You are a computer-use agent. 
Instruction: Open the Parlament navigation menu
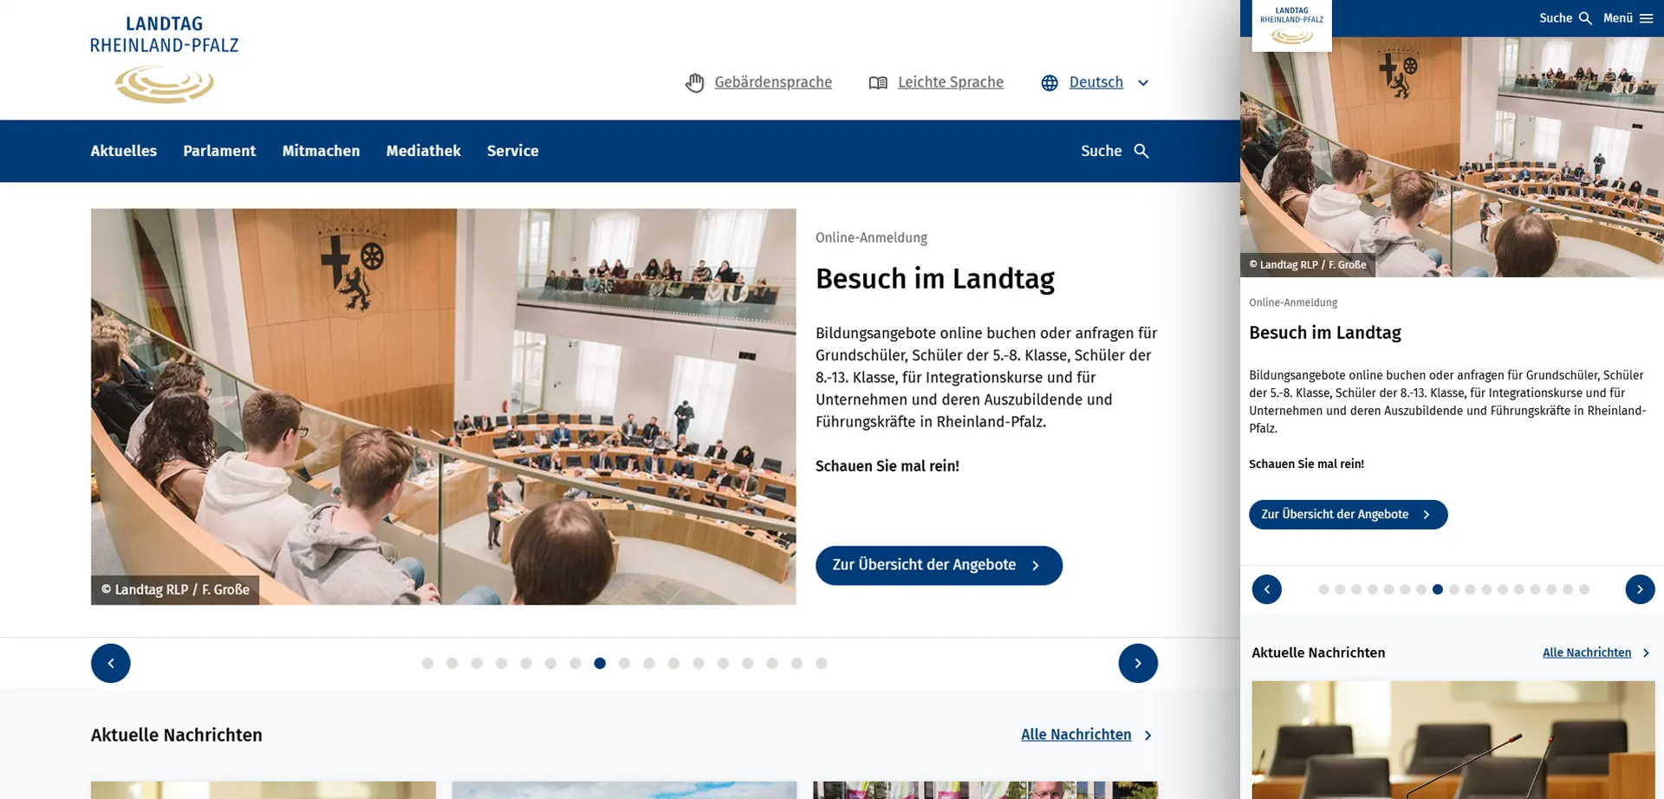[x=219, y=152]
